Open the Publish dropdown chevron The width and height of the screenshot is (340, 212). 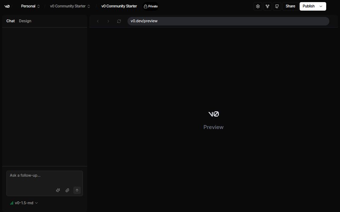[321, 6]
